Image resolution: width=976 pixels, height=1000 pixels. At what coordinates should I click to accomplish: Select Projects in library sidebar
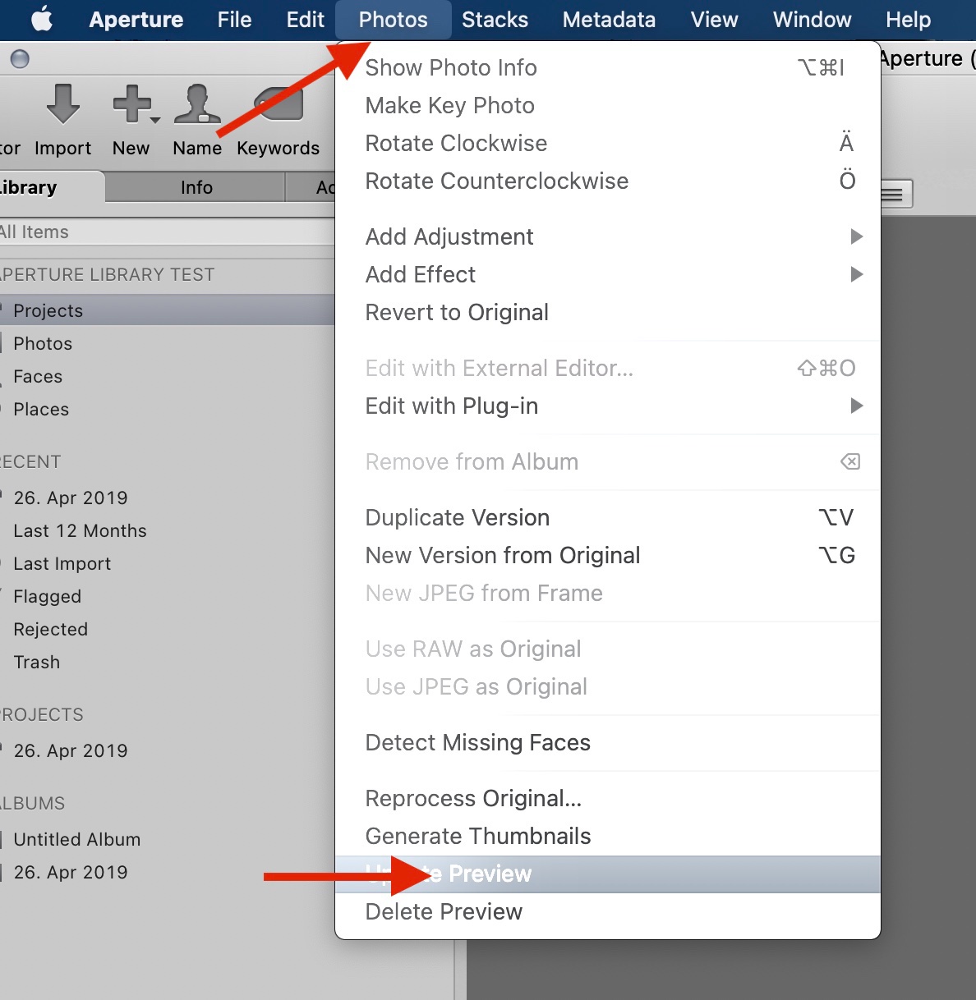[x=168, y=310]
